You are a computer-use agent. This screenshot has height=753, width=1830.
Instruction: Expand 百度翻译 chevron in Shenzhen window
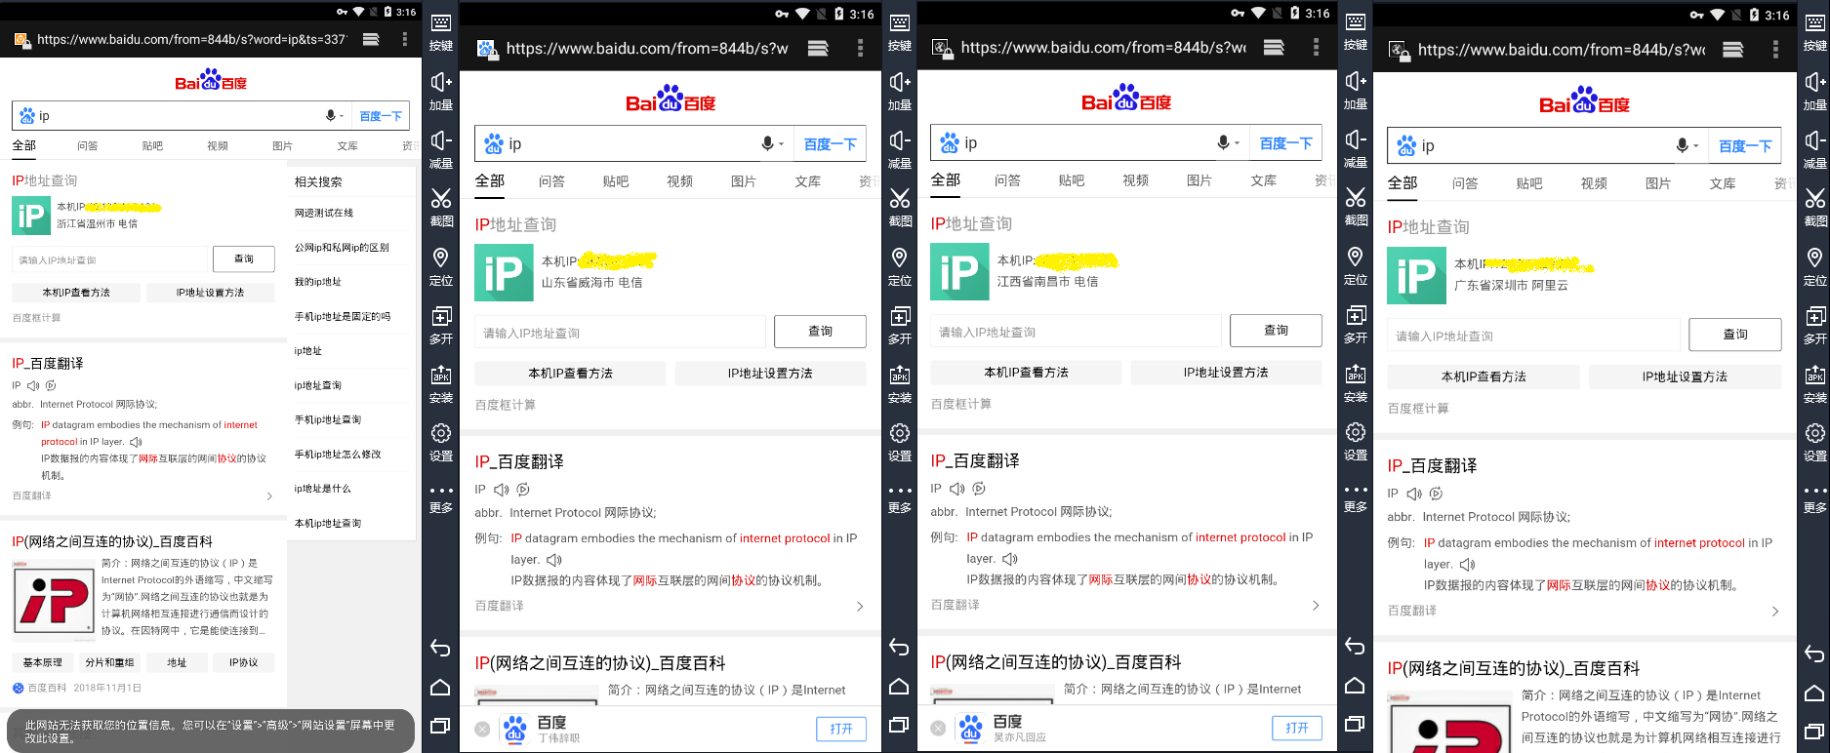click(x=1775, y=612)
